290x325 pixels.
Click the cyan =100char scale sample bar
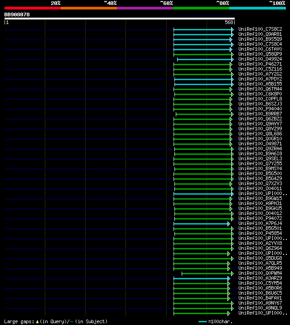[x=203, y=321]
